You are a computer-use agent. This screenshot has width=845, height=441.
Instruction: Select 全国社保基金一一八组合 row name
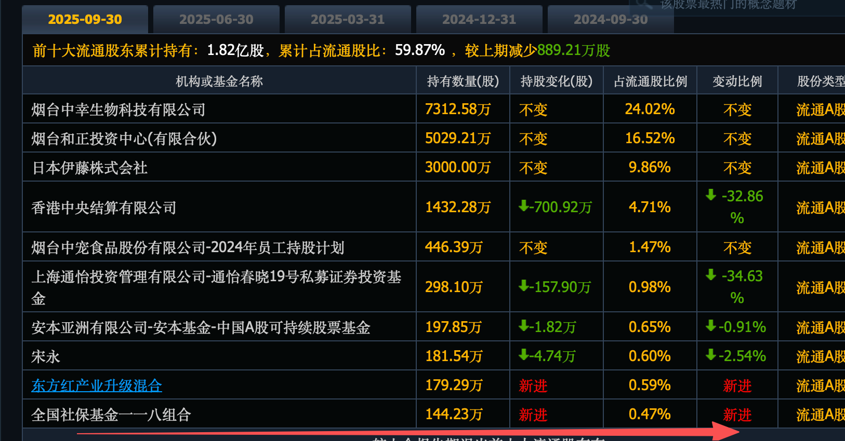tap(111, 415)
